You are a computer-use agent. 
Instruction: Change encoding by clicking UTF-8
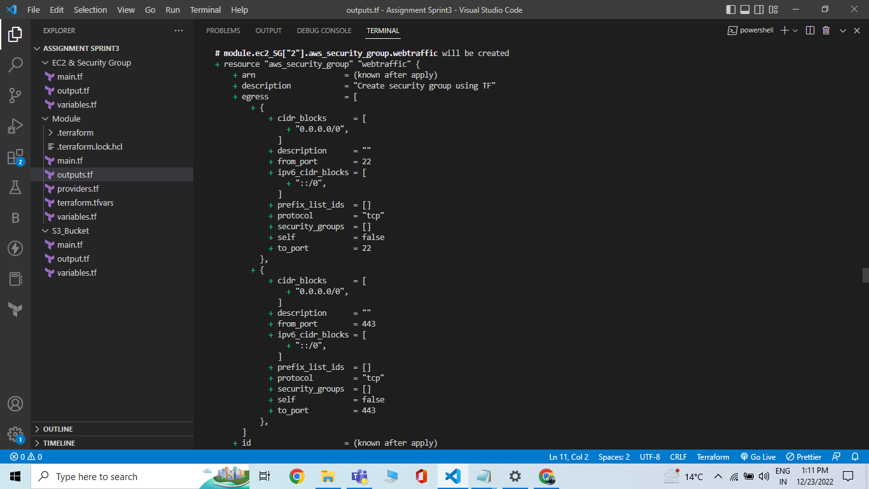650,457
